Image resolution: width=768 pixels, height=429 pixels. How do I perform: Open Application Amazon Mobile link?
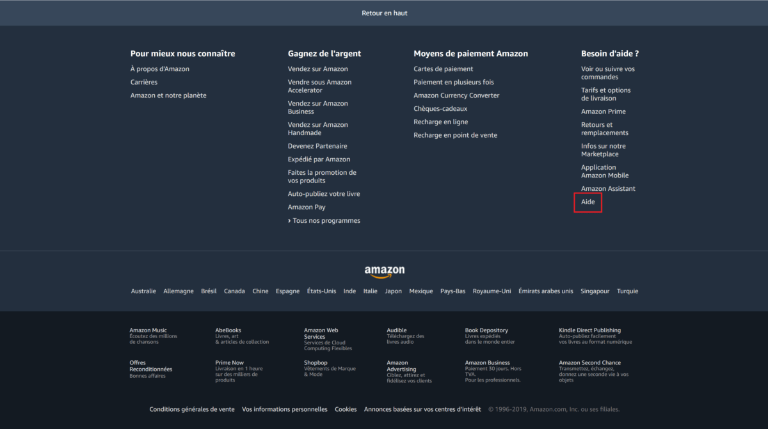coord(605,171)
